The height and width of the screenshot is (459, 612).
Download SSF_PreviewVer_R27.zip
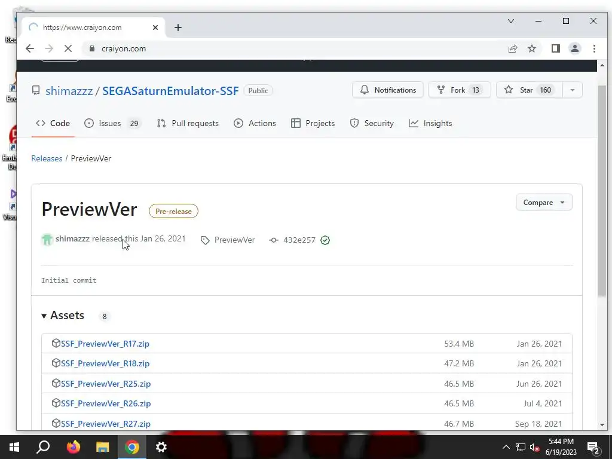point(105,424)
